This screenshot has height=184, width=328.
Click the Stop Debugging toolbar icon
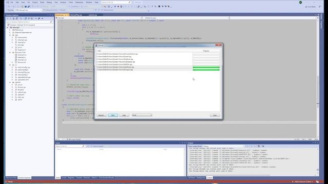118,7
